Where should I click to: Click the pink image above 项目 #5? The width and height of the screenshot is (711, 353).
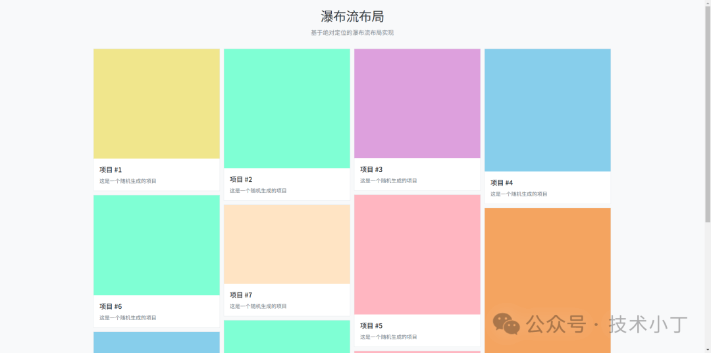(417, 254)
